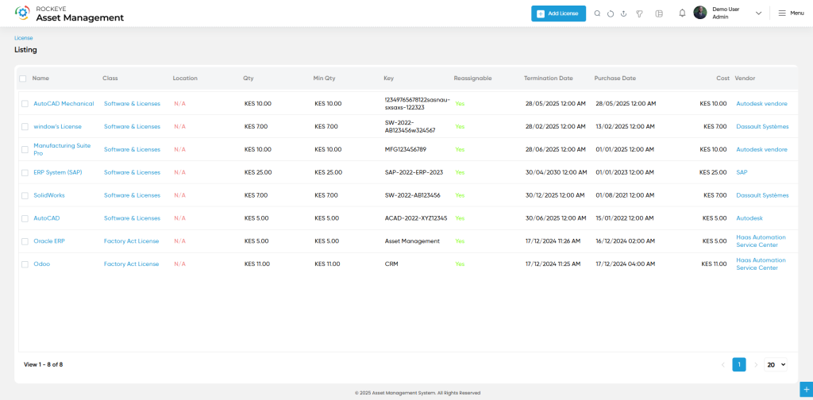The height and width of the screenshot is (400, 813).
Task: Click the License breadcrumb link
Action: pos(23,38)
